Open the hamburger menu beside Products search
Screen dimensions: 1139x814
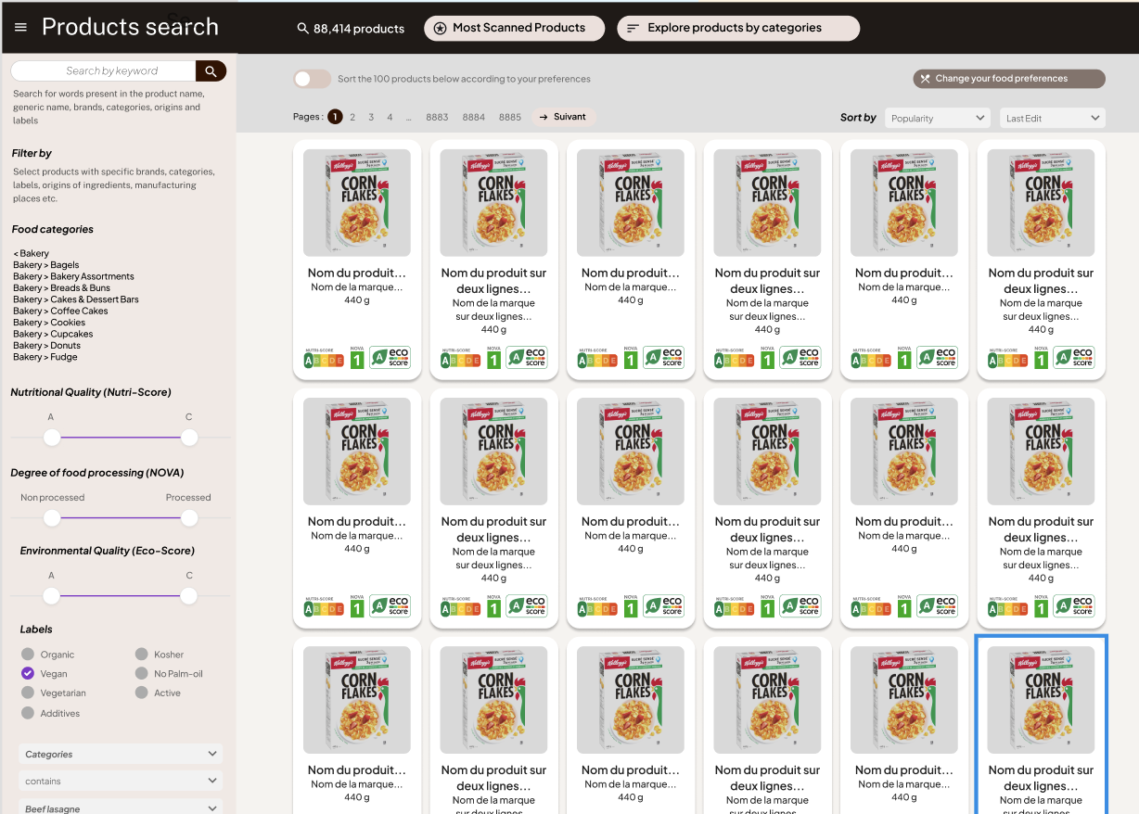[20, 28]
